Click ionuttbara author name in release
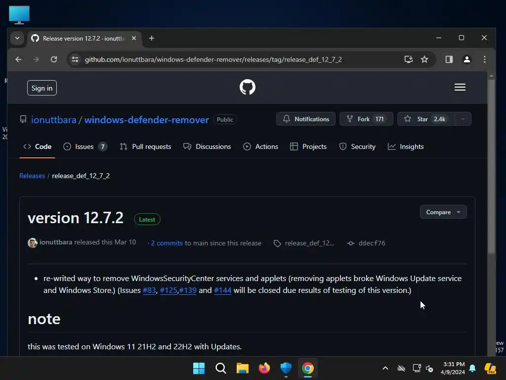Screen dimensions: 506x380 [x=56, y=242]
